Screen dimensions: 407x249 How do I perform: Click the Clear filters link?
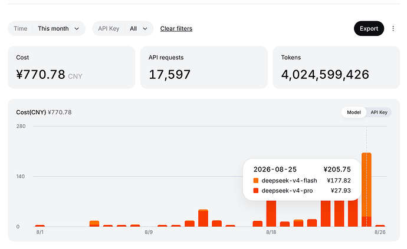(176, 28)
